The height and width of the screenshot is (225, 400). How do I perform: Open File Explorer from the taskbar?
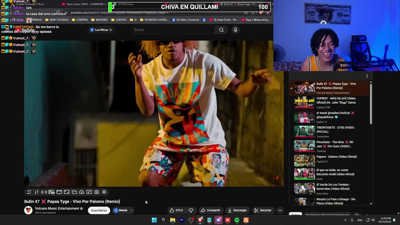[172, 220]
